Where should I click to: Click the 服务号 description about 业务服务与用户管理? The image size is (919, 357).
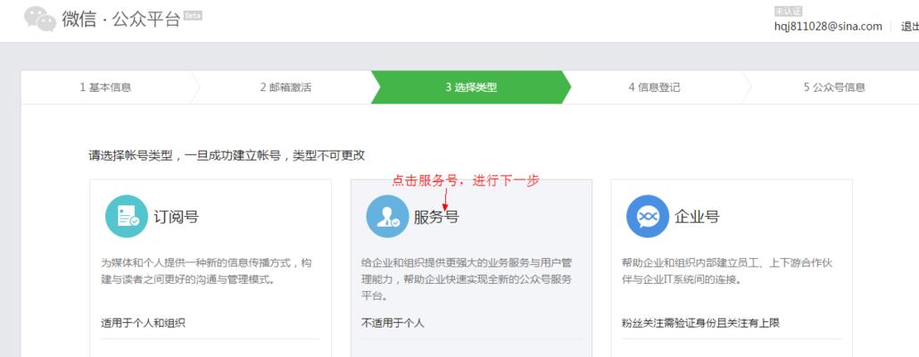tap(468, 279)
